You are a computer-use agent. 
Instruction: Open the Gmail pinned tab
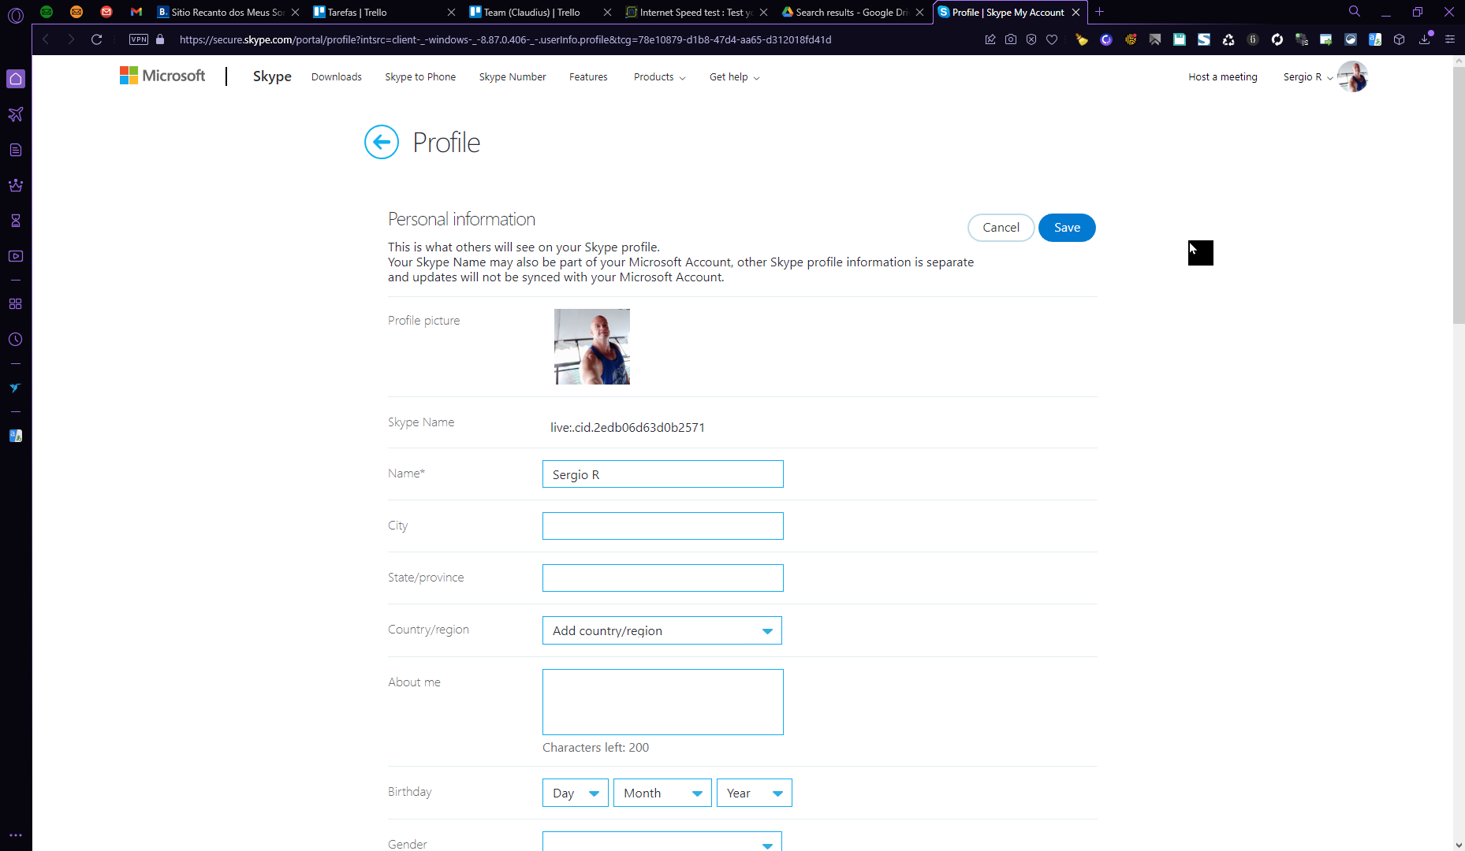point(136,12)
